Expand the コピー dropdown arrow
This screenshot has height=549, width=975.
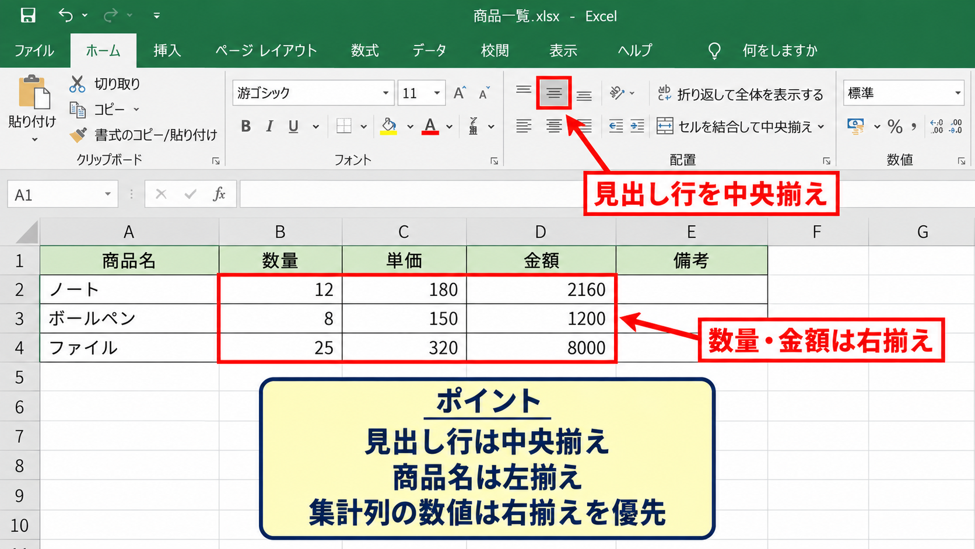pyautogui.click(x=136, y=109)
